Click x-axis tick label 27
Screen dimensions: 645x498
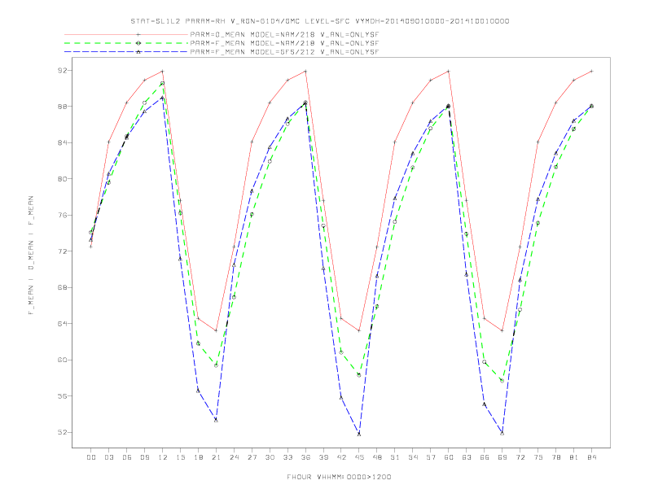pos(252,457)
